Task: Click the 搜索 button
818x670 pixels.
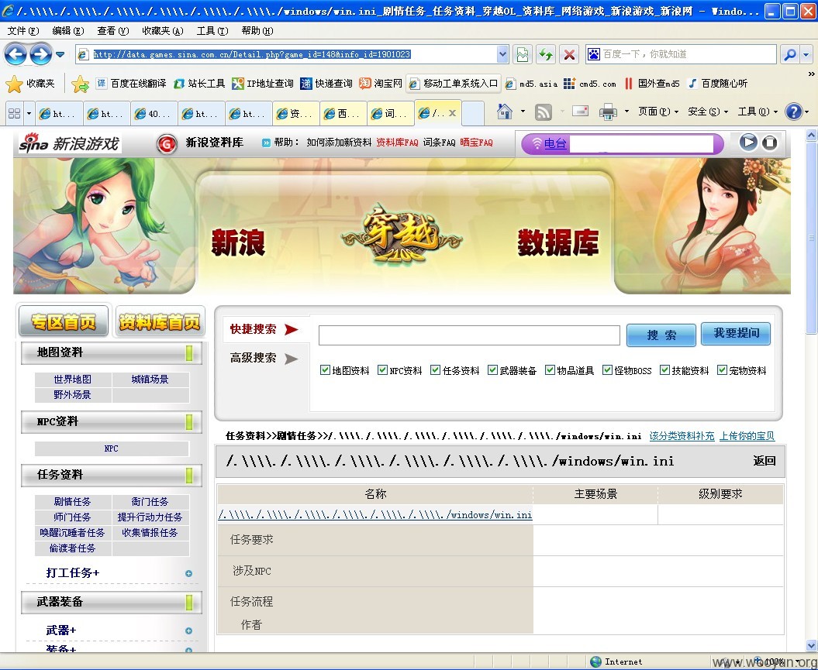Action: pyautogui.click(x=661, y=335)
